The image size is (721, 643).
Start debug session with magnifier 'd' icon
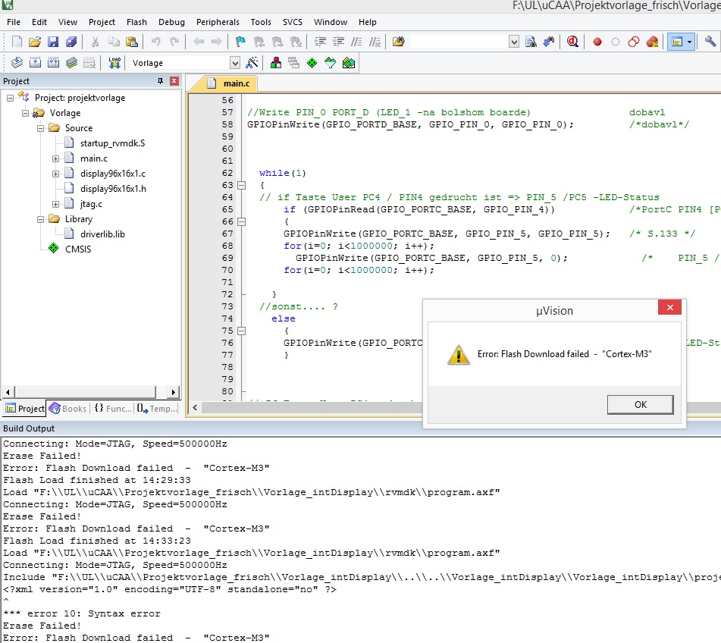click(573, 42)
